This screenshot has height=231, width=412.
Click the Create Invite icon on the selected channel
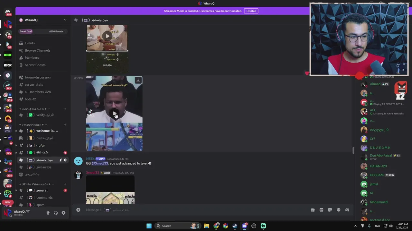[x=61, y=160]
